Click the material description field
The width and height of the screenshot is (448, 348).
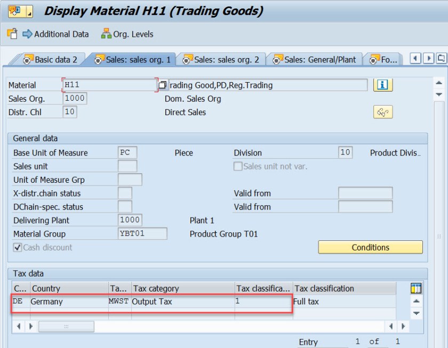click(268, 85)
